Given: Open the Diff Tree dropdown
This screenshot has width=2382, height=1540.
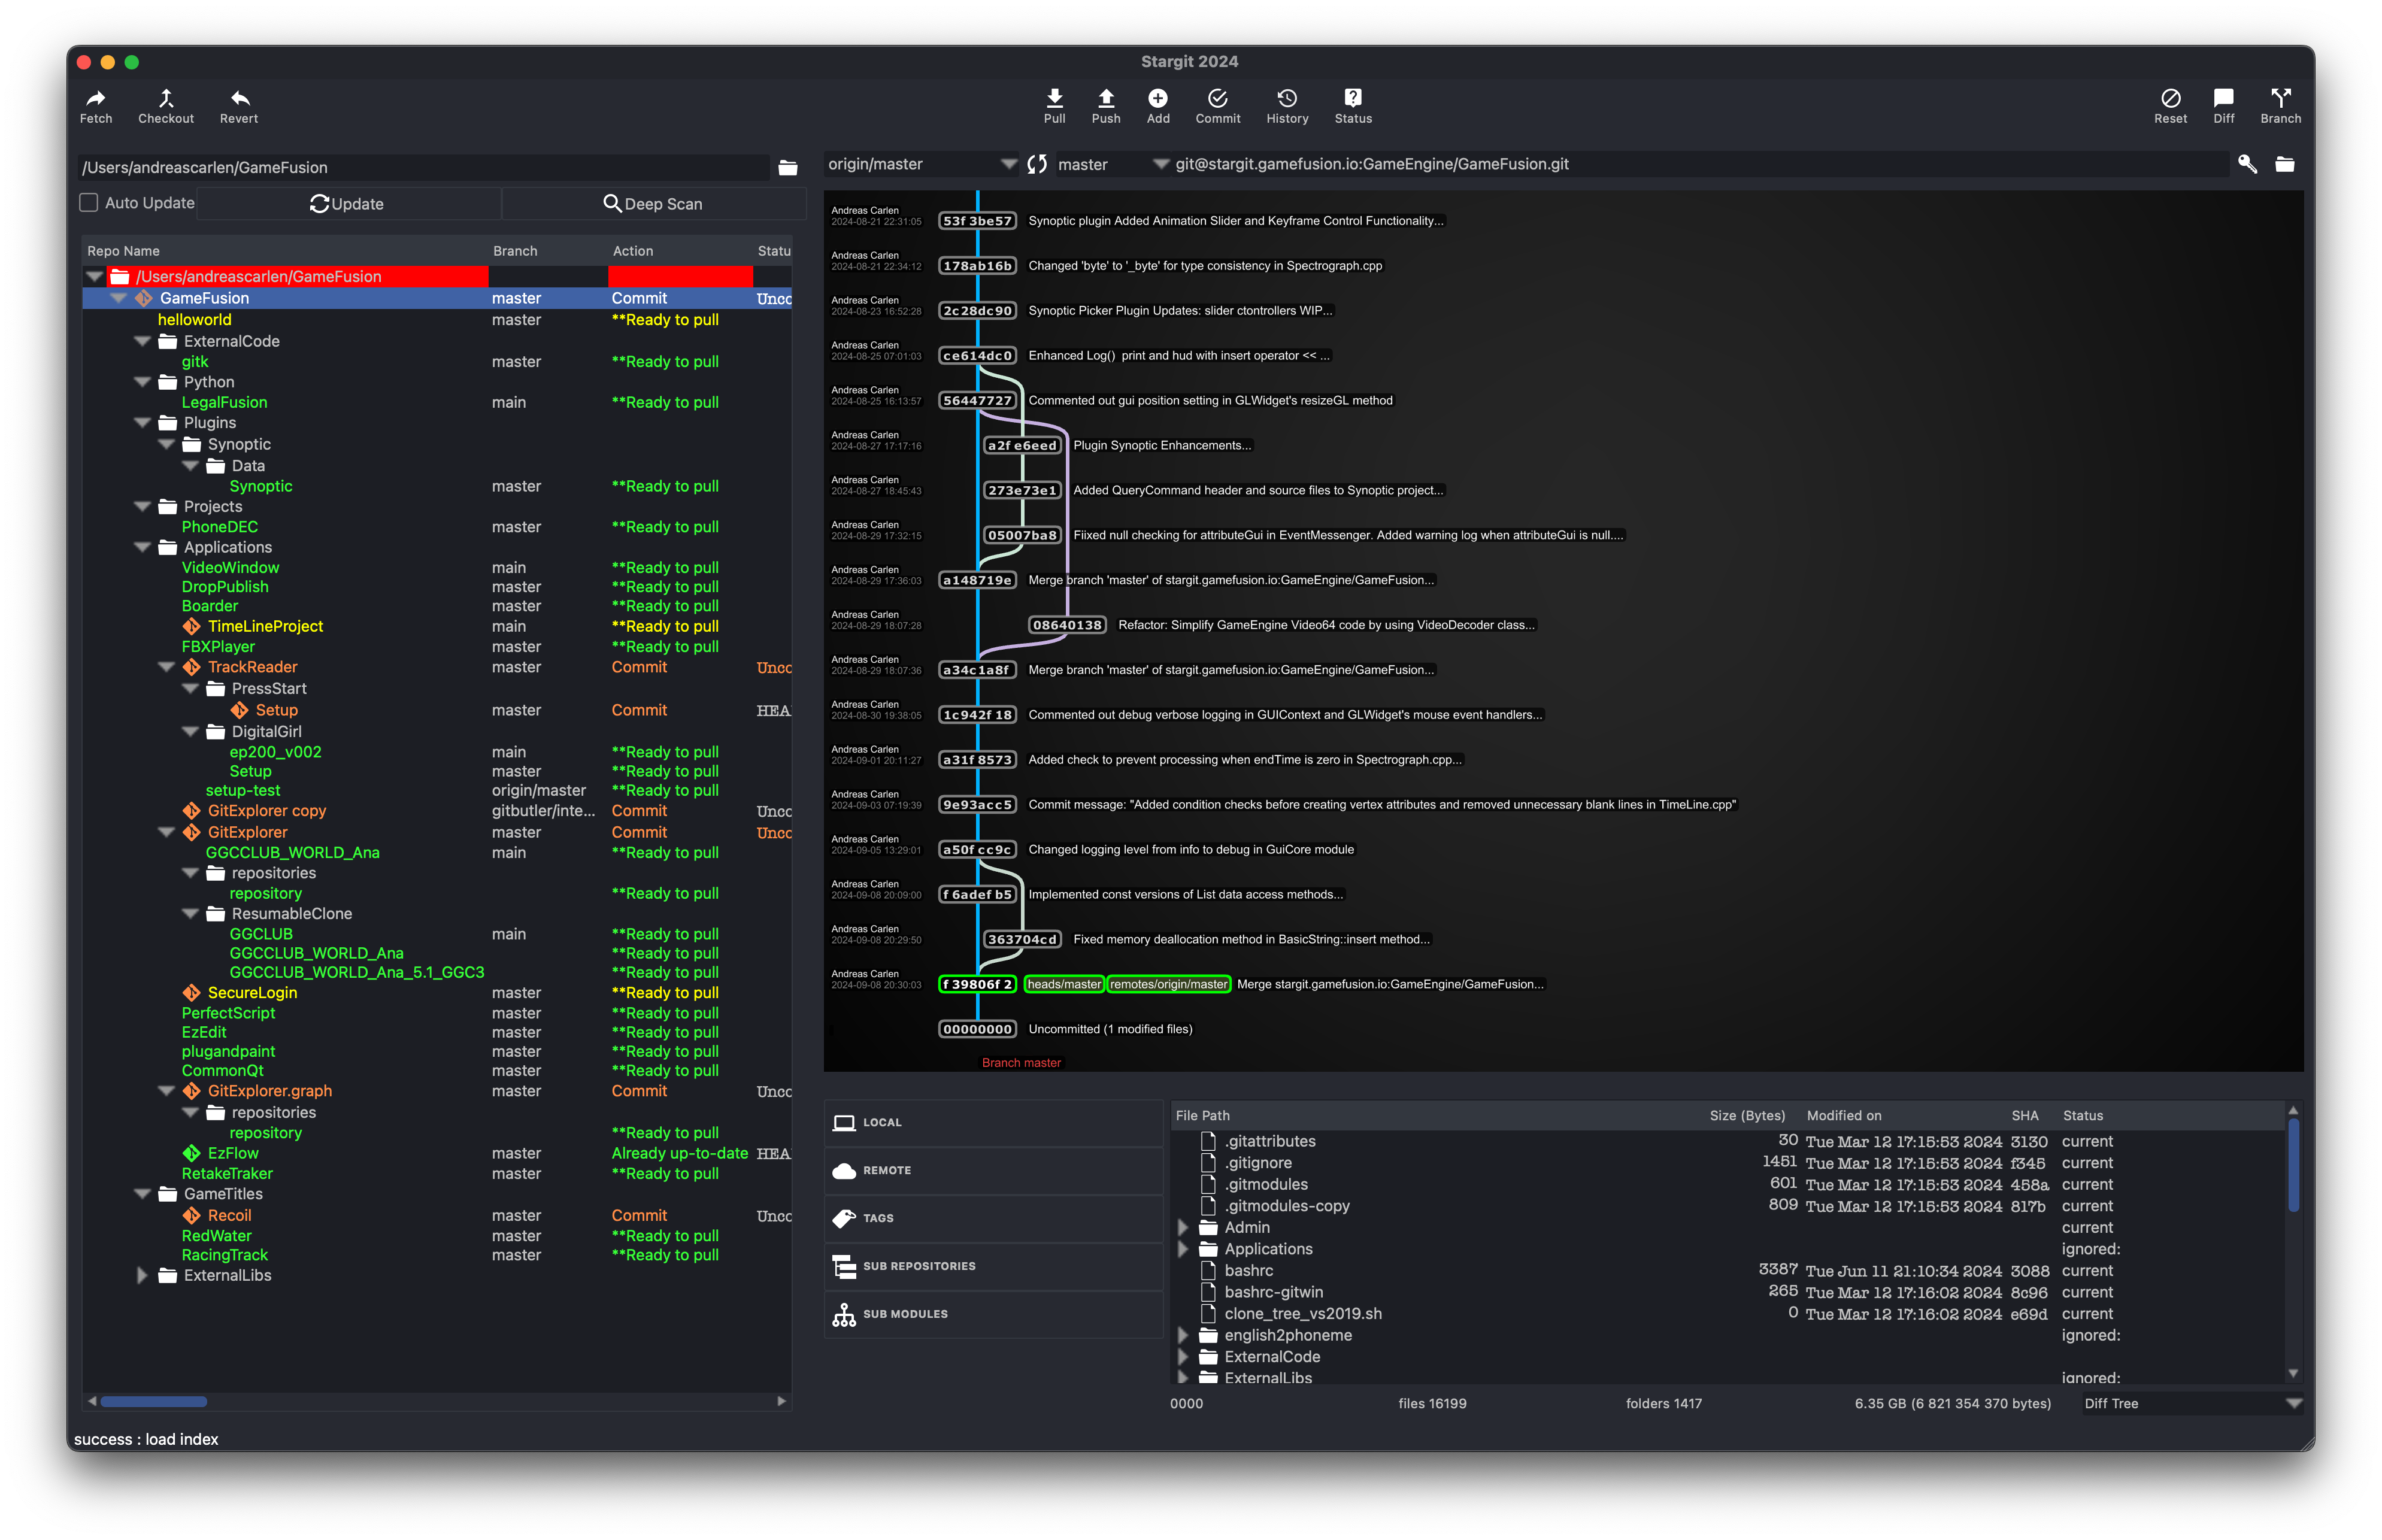Looking at the screenshot, I should 2293,1403.
